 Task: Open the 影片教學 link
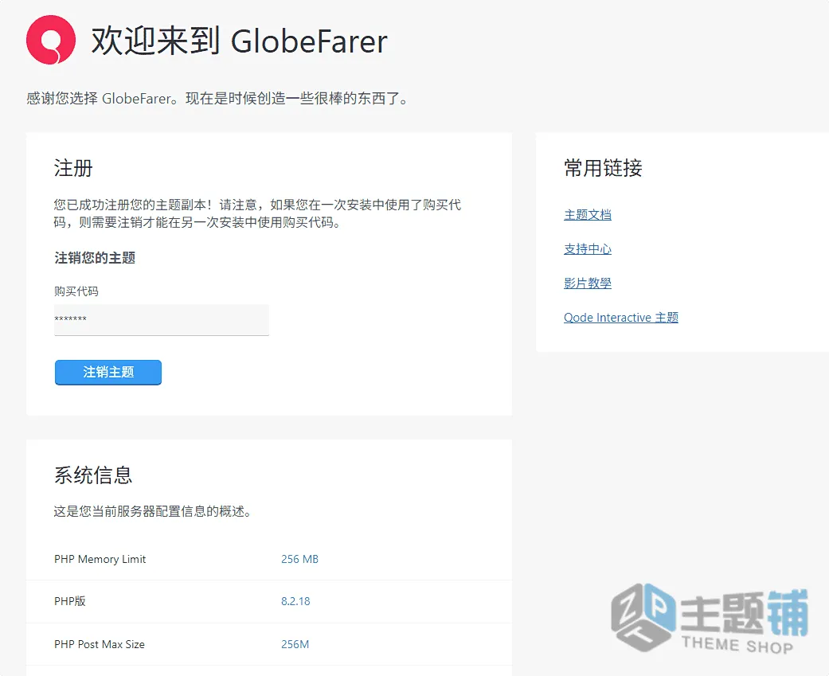[x=588, y=283]
